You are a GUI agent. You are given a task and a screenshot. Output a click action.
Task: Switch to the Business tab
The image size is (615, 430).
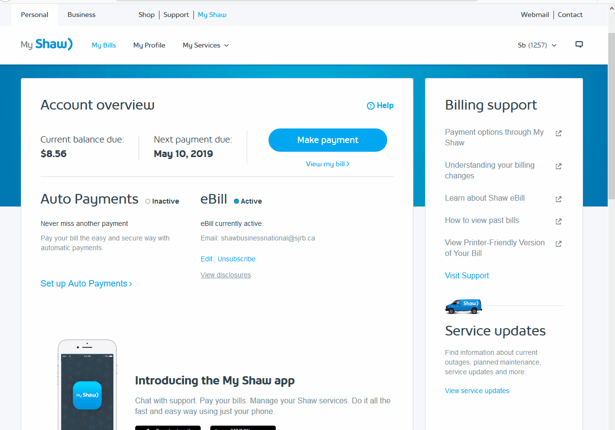(x=81, y=15)
